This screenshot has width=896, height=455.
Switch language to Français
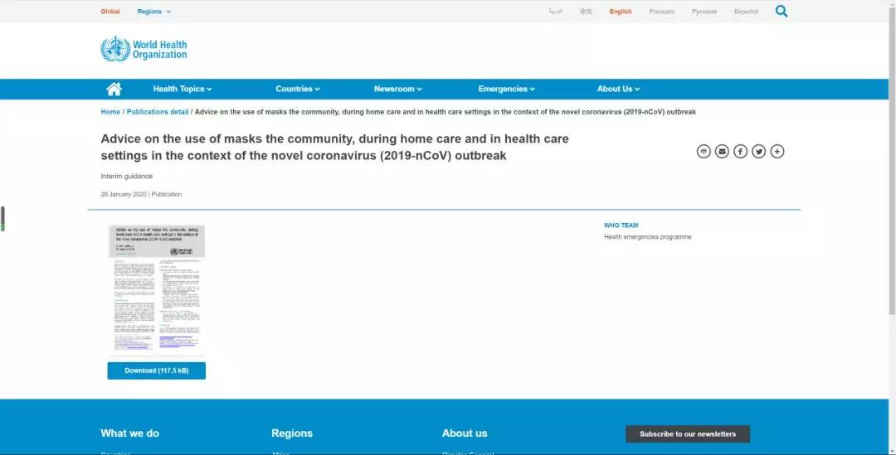pos(662,12)
